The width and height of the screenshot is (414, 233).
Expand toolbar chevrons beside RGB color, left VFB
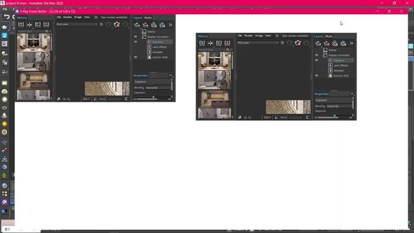click(x=101, y=25)
